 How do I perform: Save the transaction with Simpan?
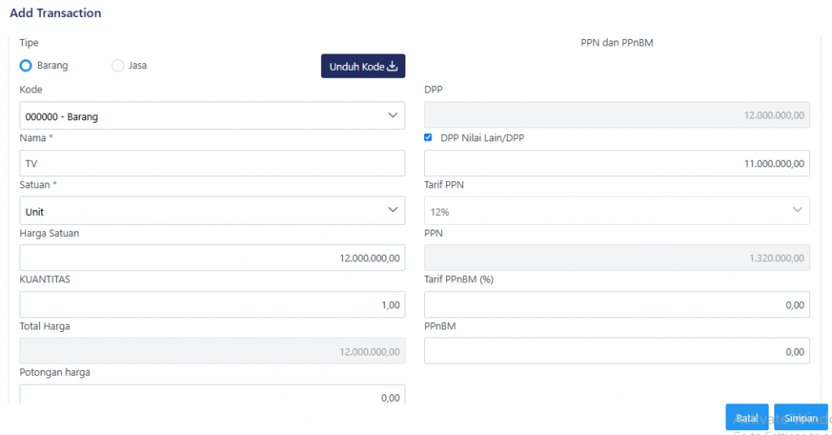pos(800,418)
